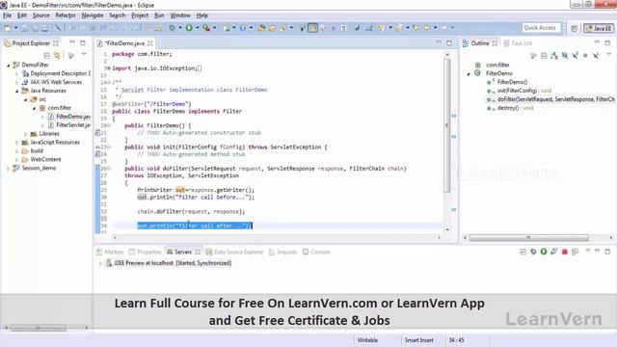Close the FilterDemo.java editor tab

pos(150,43)
